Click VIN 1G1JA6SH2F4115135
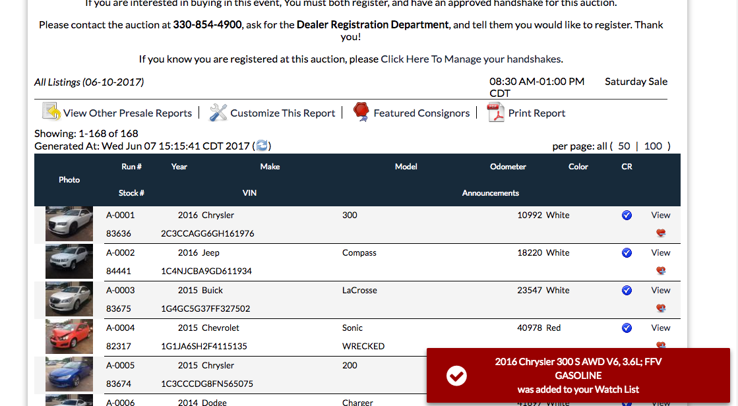This screenshot has height=406, width=738. [204, 346]
